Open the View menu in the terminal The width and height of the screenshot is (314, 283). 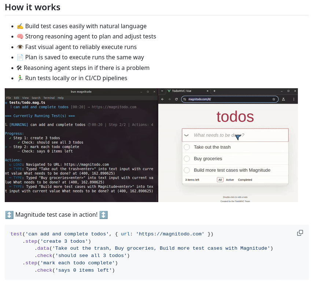point(25,98)
